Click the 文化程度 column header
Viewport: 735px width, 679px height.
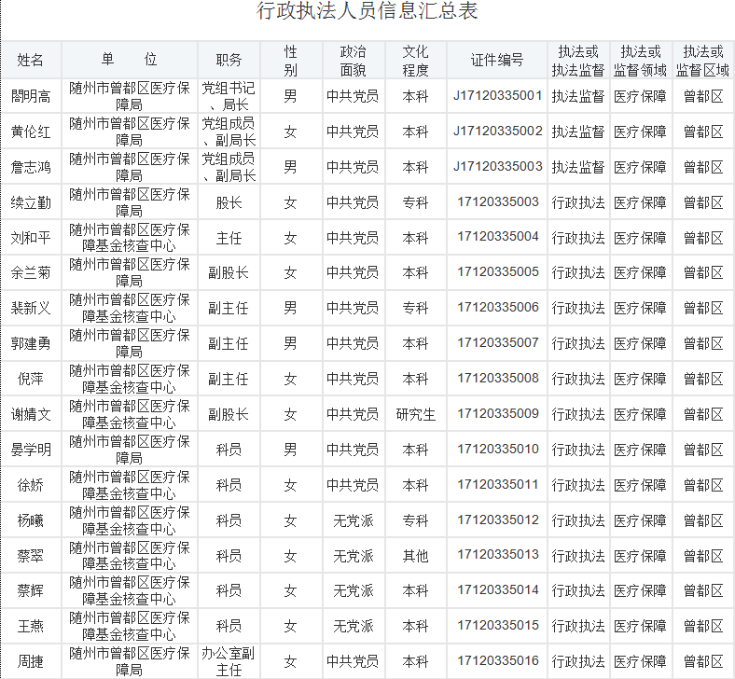point(415,61)
